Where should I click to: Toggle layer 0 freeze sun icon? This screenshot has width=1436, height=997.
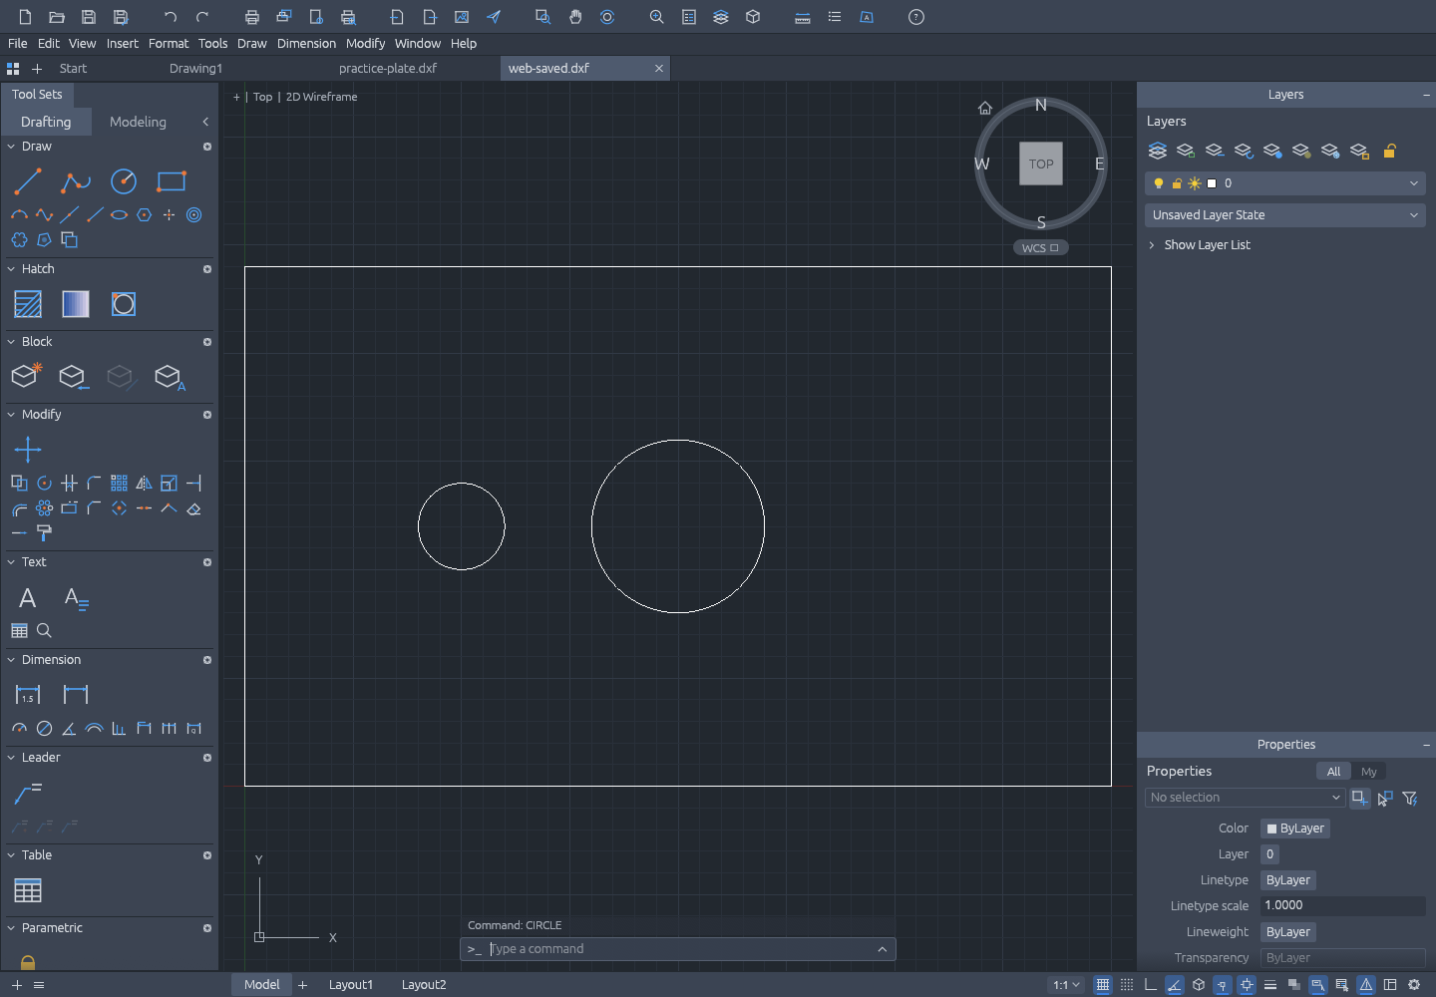click(x=1195, y=183)
